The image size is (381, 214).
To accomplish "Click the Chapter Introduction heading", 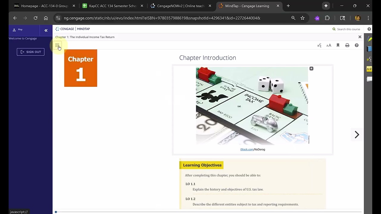I will coord(207,58).
